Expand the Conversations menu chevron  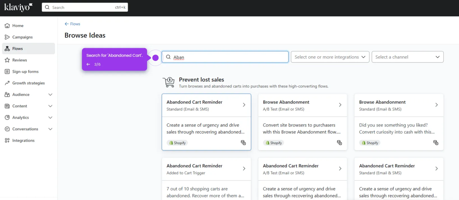coord(51,129)
